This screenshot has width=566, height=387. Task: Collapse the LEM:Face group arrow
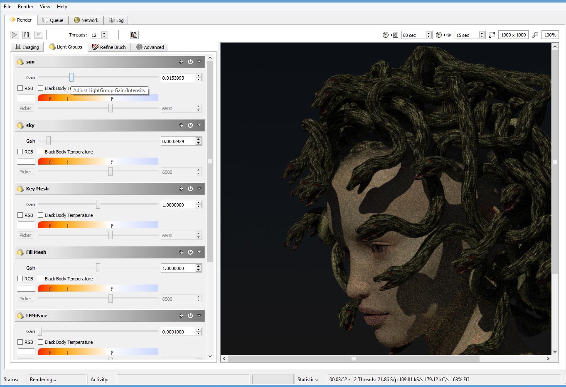[199, 316]
